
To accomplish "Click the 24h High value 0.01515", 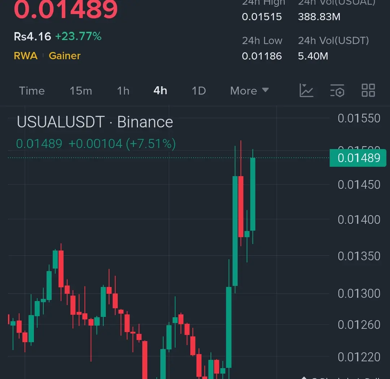I will click(262, 17).
